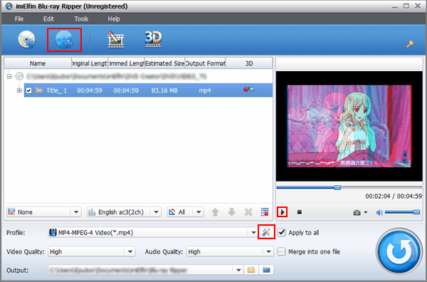Open the Profile MP4-MPEG-4 dropdown
Image resolution: width=427 pixels, height=282 pixels.
[x=253, y=233]
